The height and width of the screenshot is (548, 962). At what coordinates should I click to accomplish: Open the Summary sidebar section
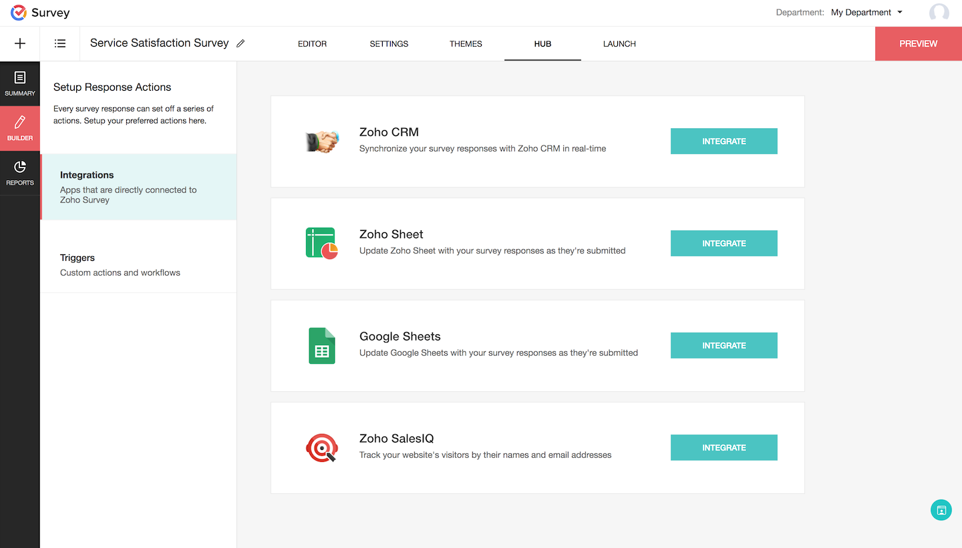(20, 83)
